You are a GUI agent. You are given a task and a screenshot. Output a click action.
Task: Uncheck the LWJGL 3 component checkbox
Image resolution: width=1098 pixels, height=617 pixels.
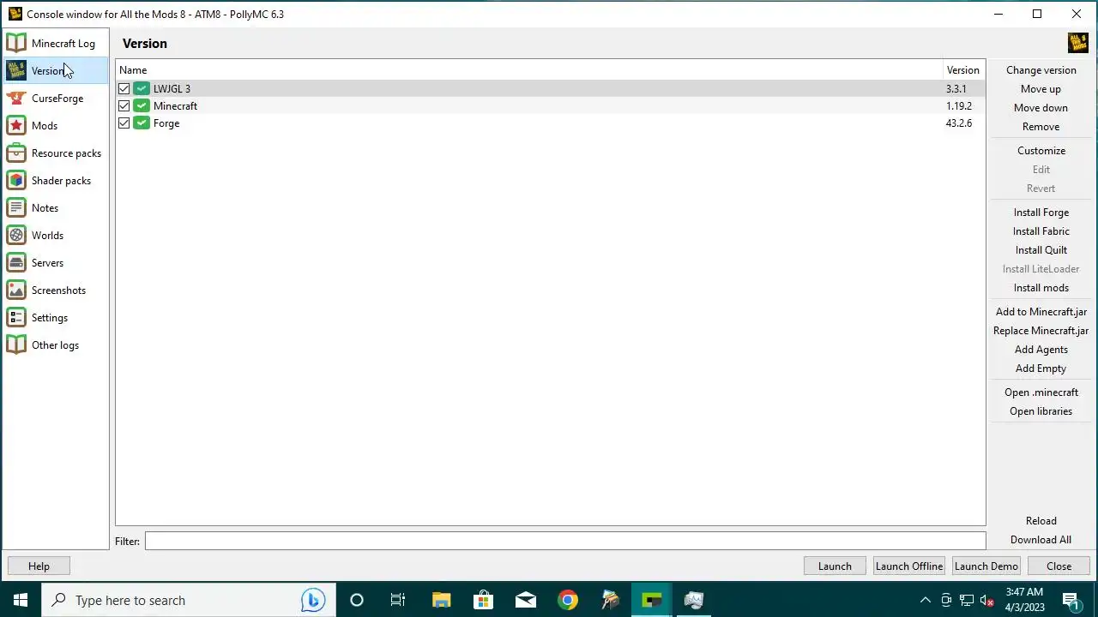[x=124, y=89]
